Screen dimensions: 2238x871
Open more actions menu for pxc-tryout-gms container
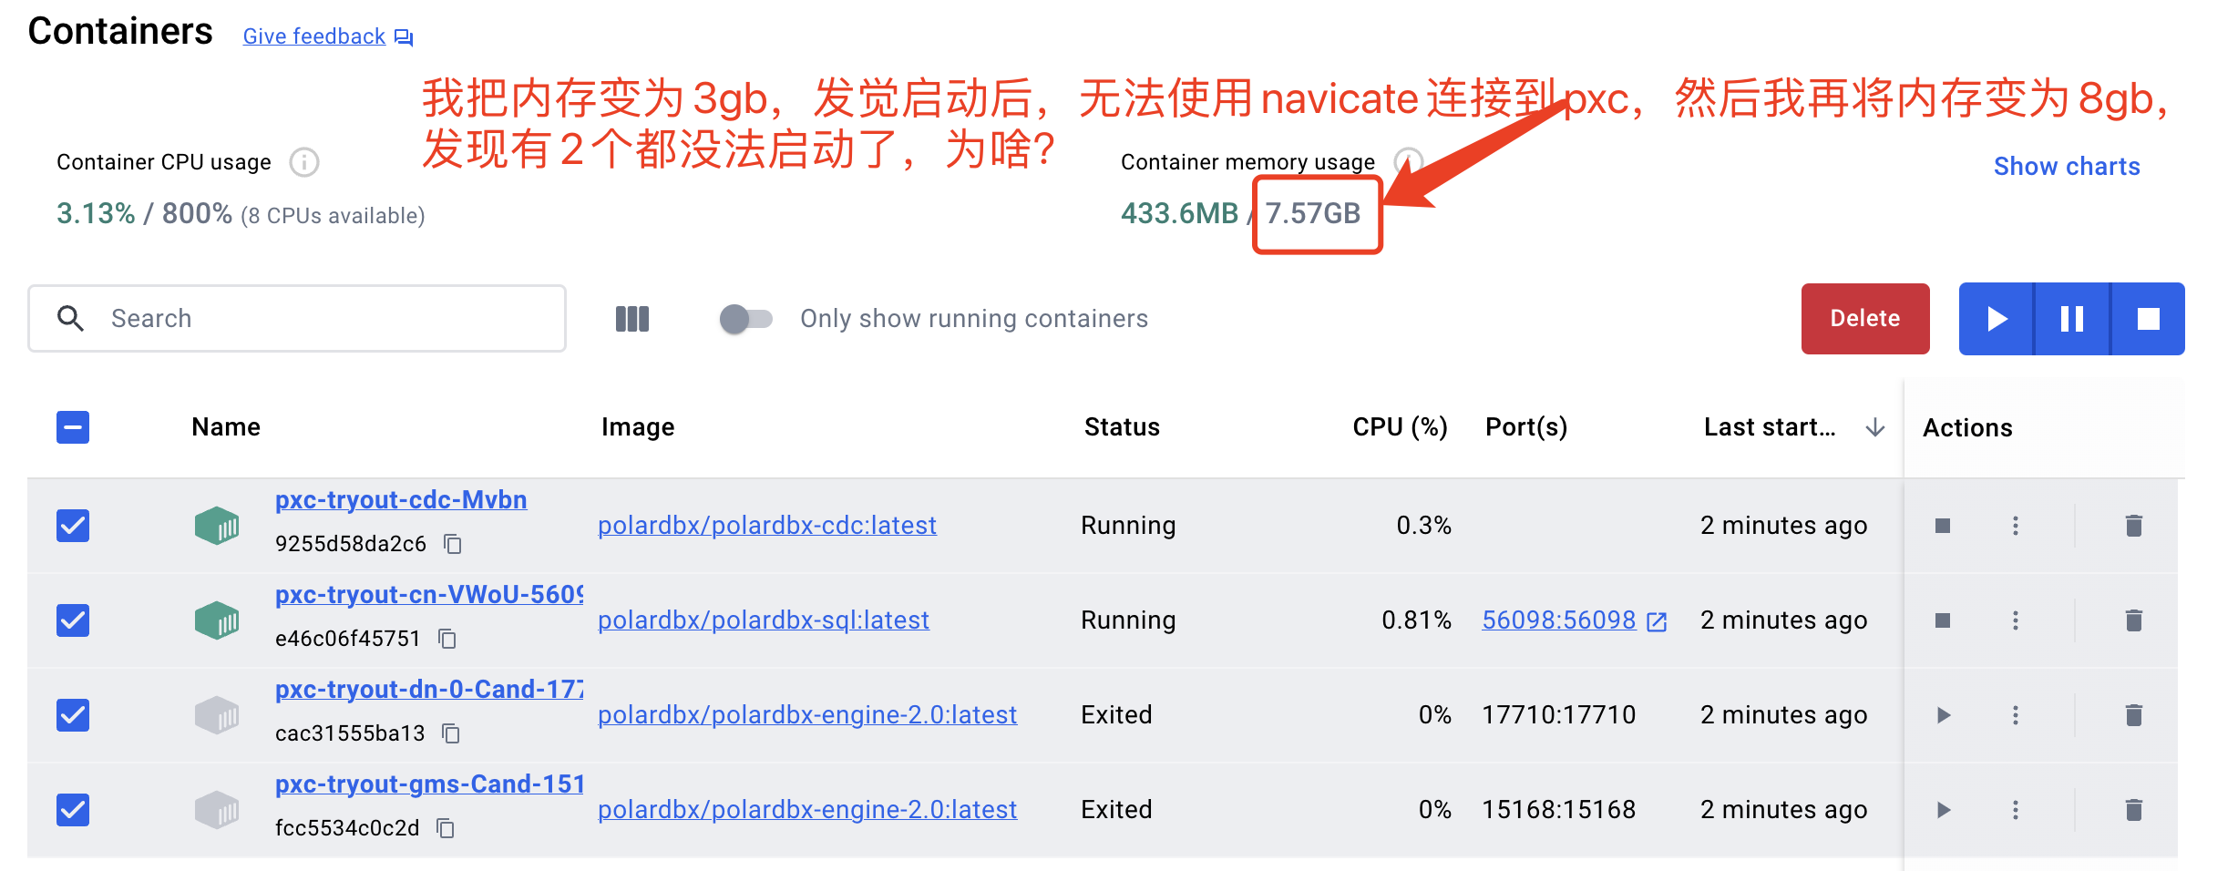(2016, 810)
